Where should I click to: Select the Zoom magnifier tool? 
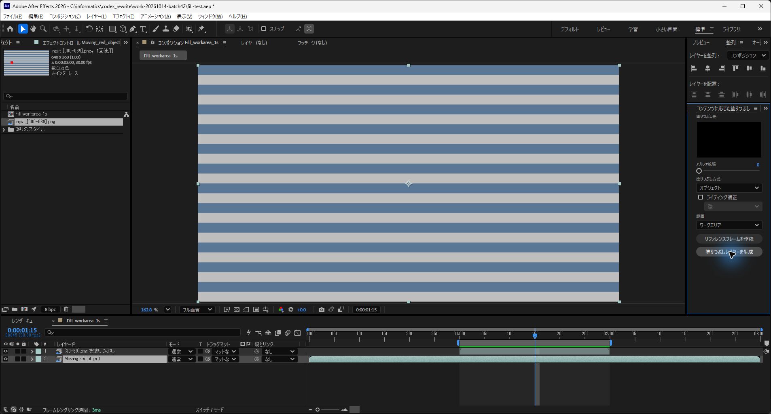43,29
